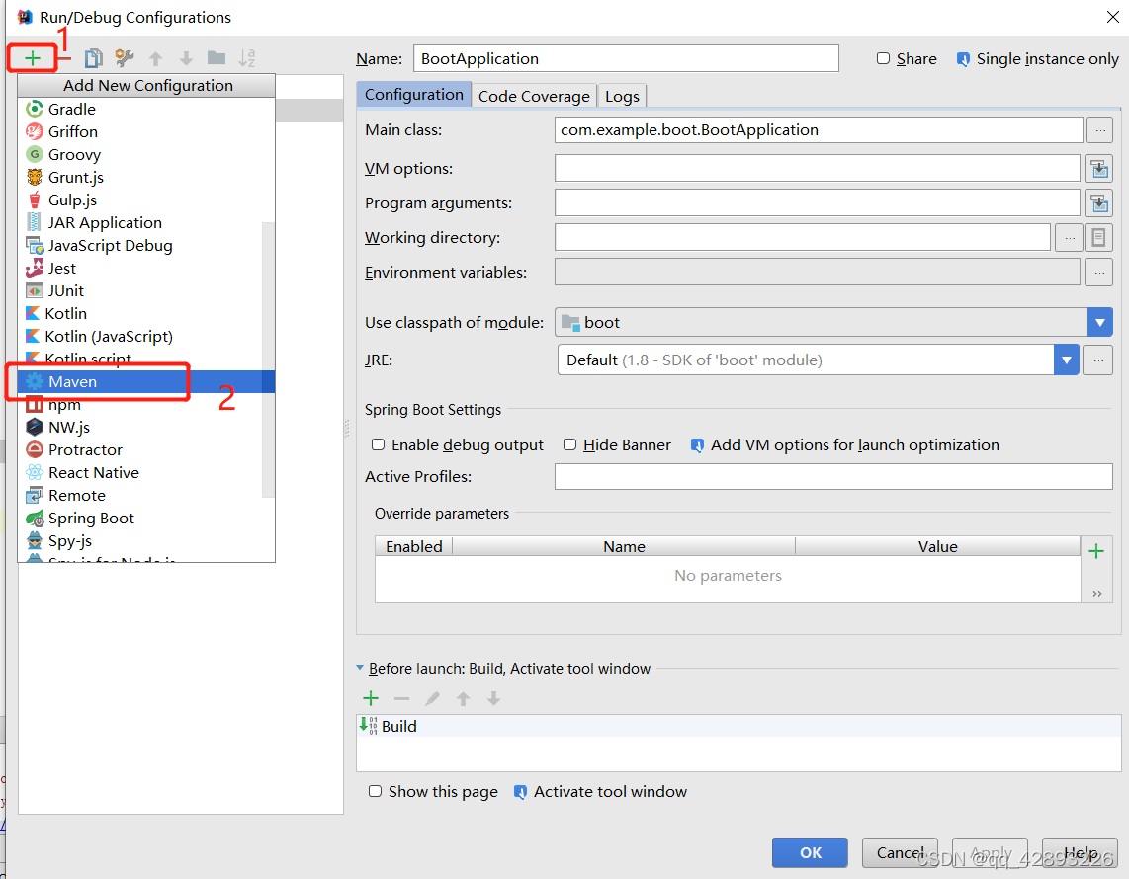Choose Gulp.js from the list

(x=146, y=200)
